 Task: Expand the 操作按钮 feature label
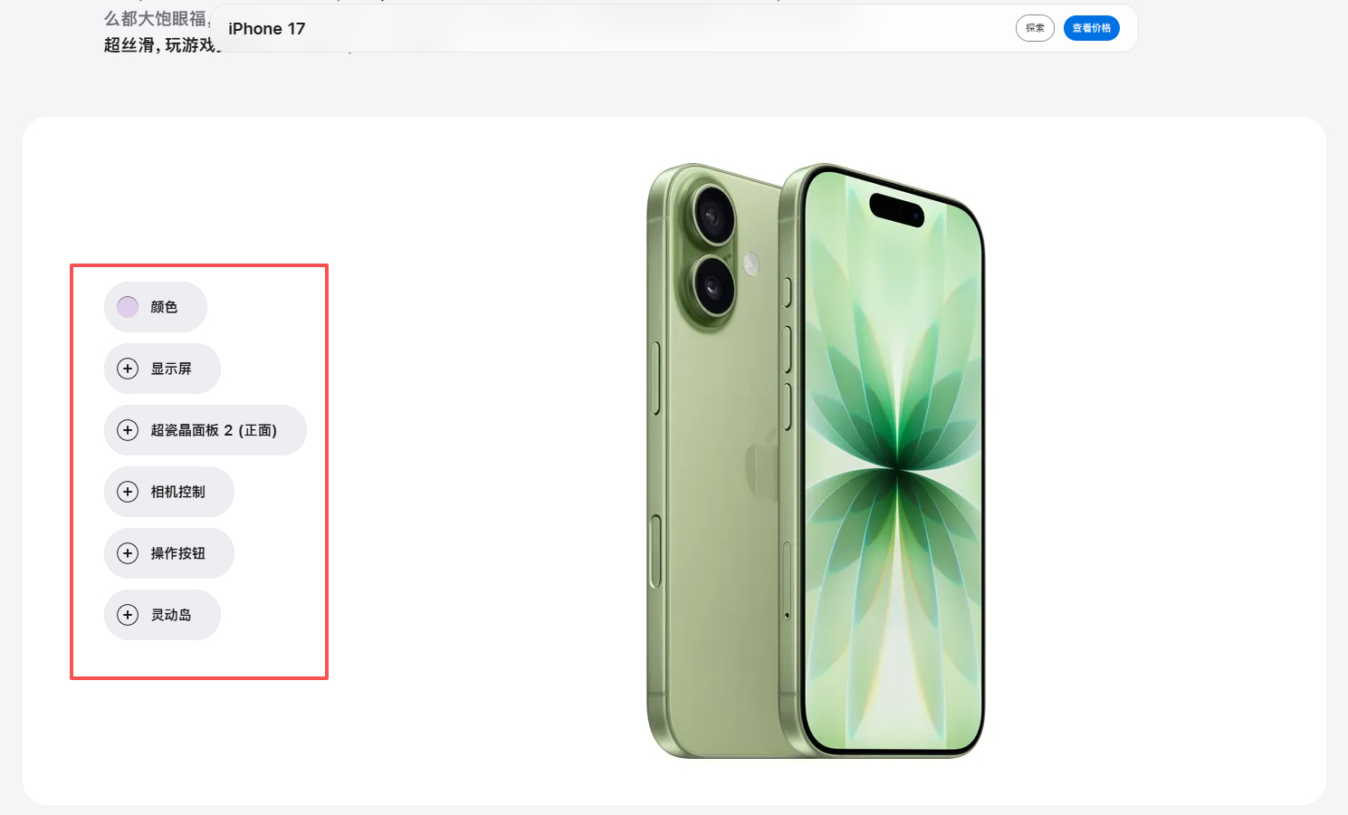[x=177, y=553]
